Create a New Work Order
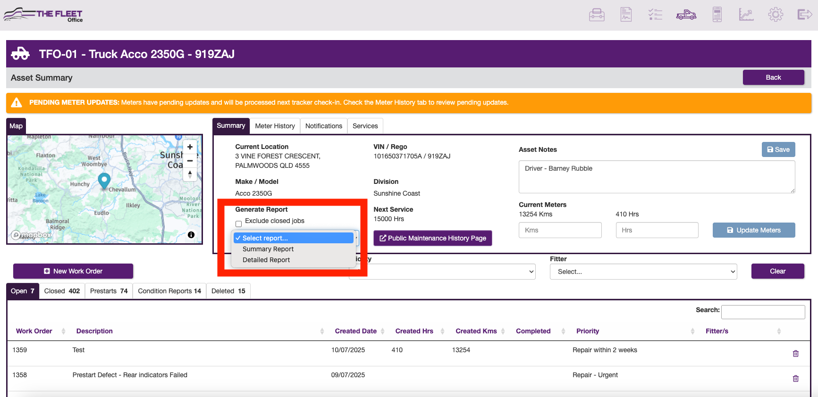Screen dimensions: 818x397 (x=73, y=271)
